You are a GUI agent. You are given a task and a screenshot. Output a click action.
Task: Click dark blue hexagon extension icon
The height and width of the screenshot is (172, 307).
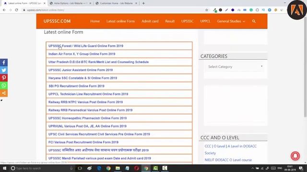[x=233, y=10]
